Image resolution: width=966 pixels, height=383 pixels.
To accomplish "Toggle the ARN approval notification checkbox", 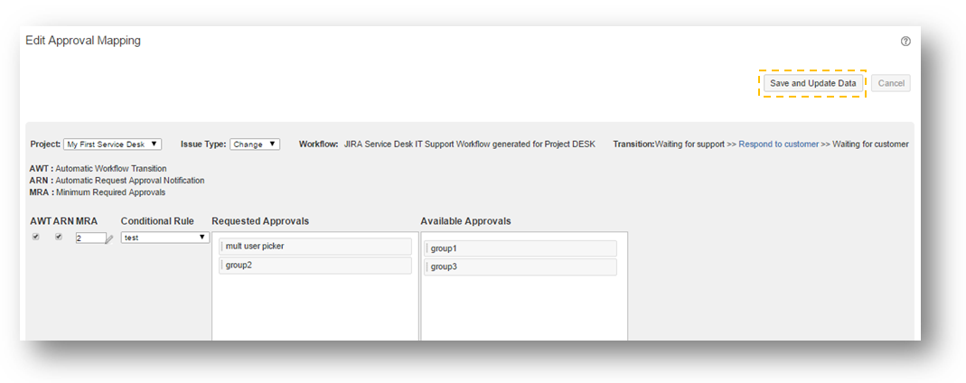I will click(59, 238).
